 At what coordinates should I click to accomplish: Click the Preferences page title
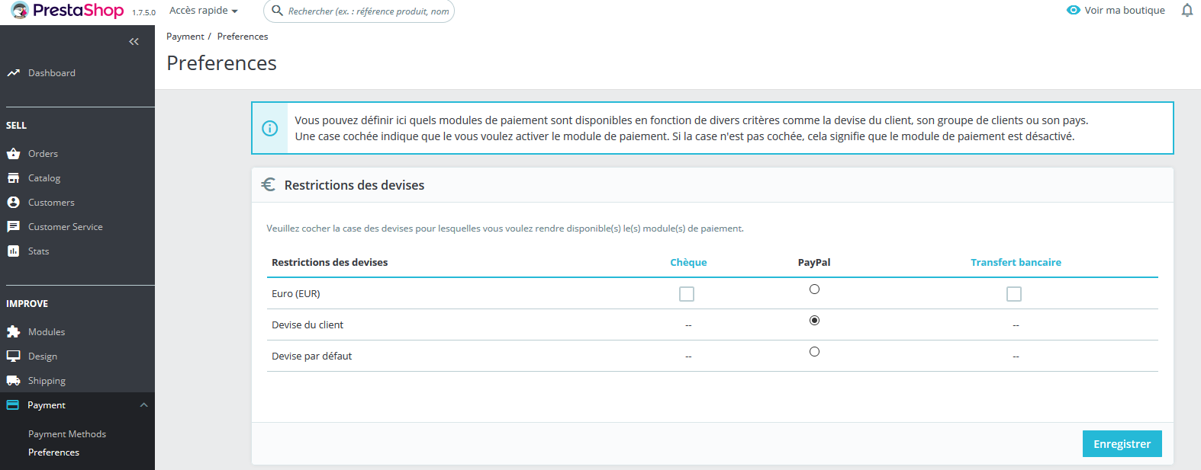[222, 63]
